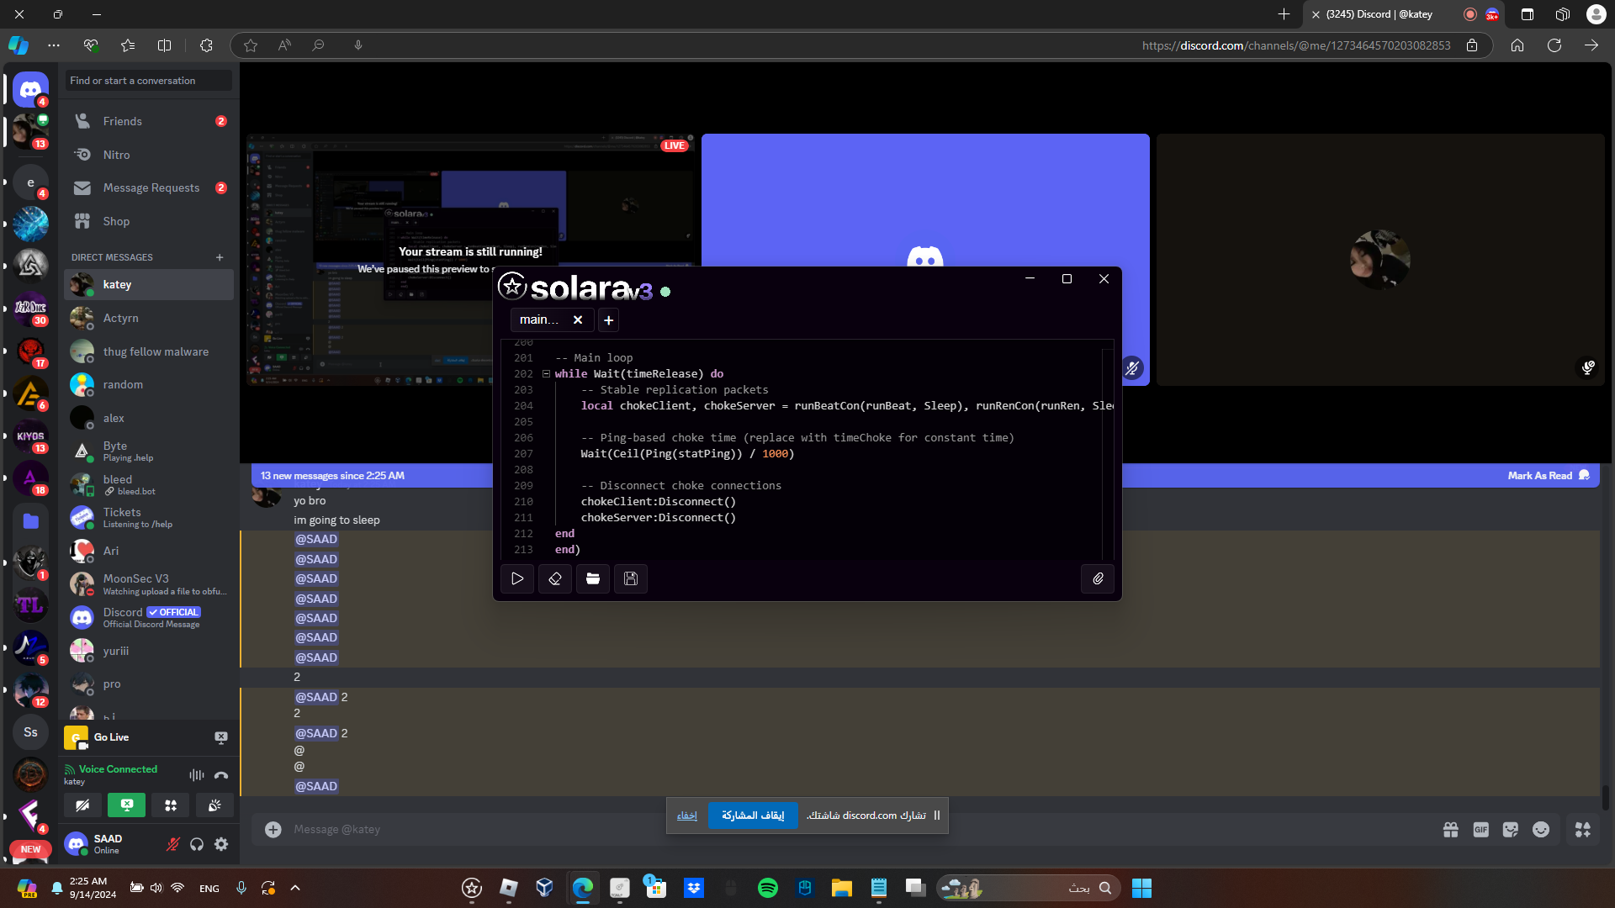Upload attachment with message plus icon

coord(273,830)
